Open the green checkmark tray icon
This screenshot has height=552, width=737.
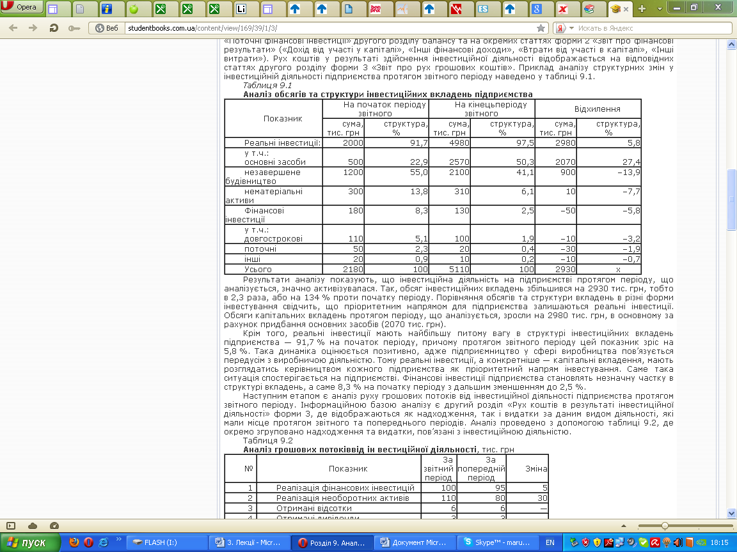(643, 542)
